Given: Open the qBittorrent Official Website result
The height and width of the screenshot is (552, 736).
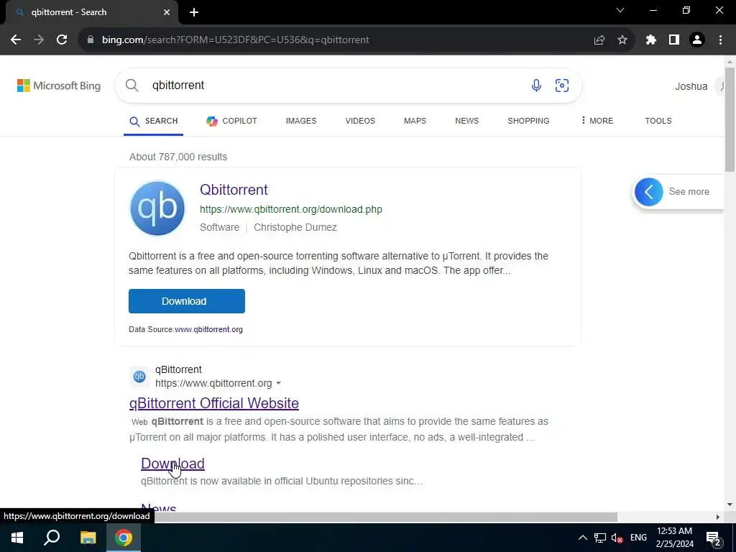Looking at the screenshot, I should point(214,403).
